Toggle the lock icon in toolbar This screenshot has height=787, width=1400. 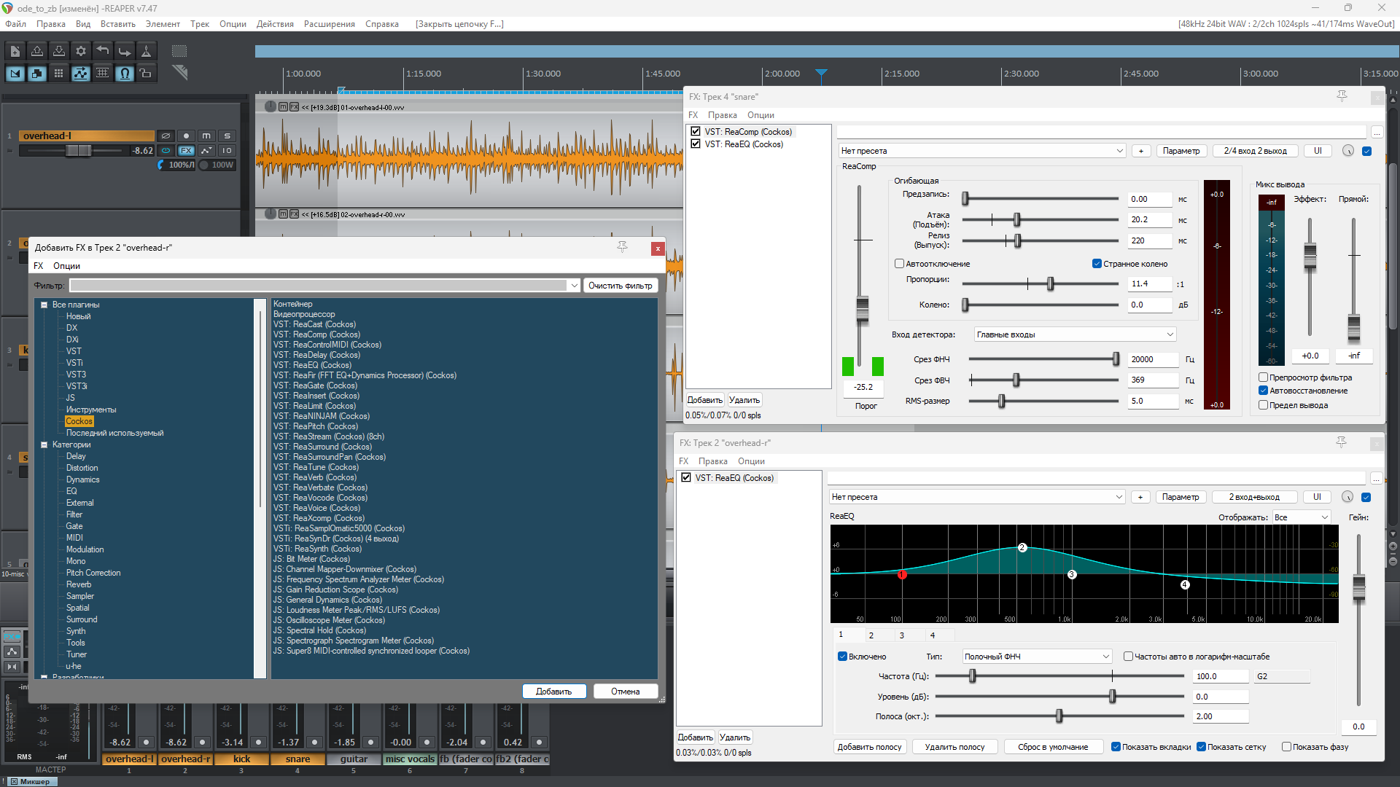tap(146, 73)
